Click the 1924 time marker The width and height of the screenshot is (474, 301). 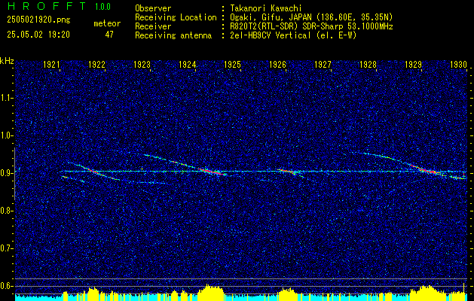(x=188, y=65)
